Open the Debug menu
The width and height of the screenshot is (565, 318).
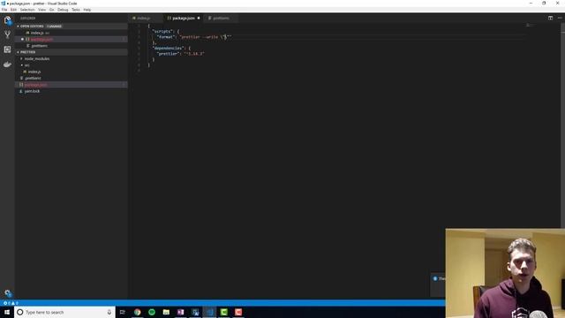tap(63, 10)
